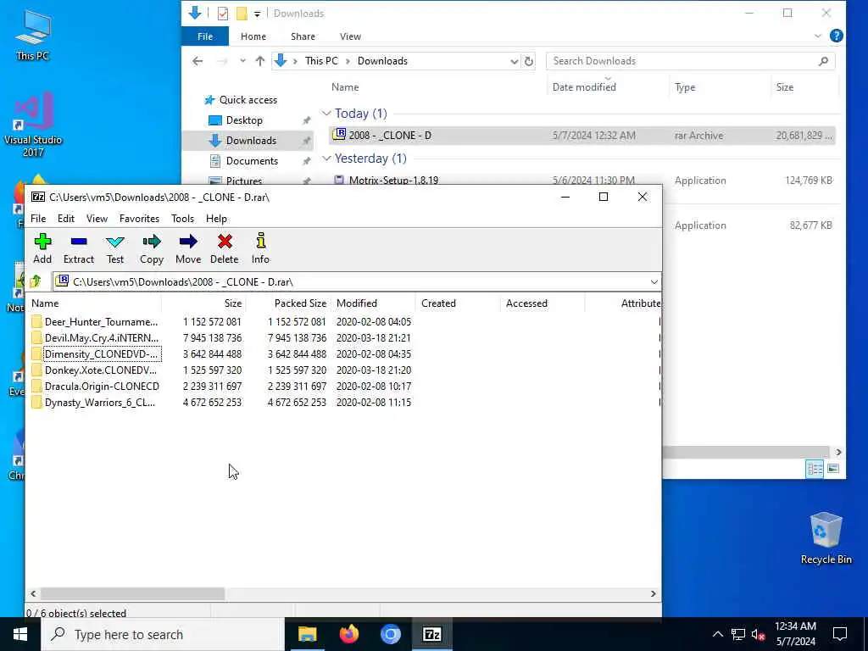Open recent locations dropdown in Explorer
Image resolution: width=868 pixels, height=651 pixels.
point(242,61)
